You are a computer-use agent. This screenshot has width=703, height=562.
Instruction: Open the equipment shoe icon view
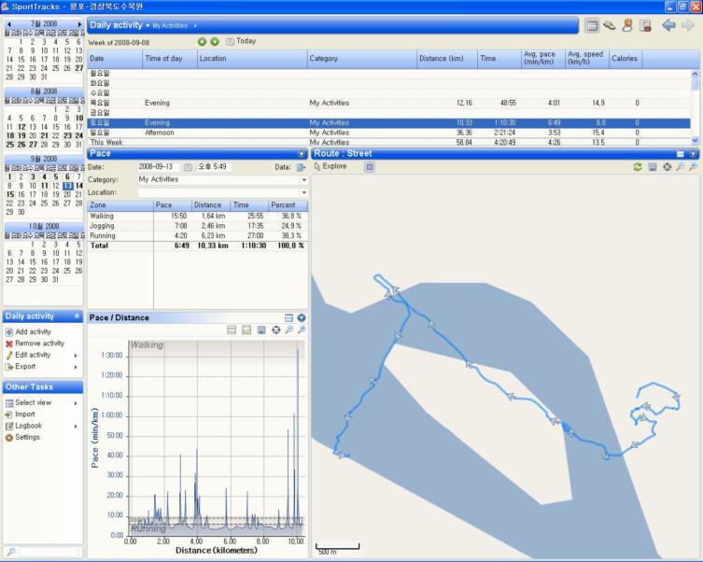[x=610, y=25]
